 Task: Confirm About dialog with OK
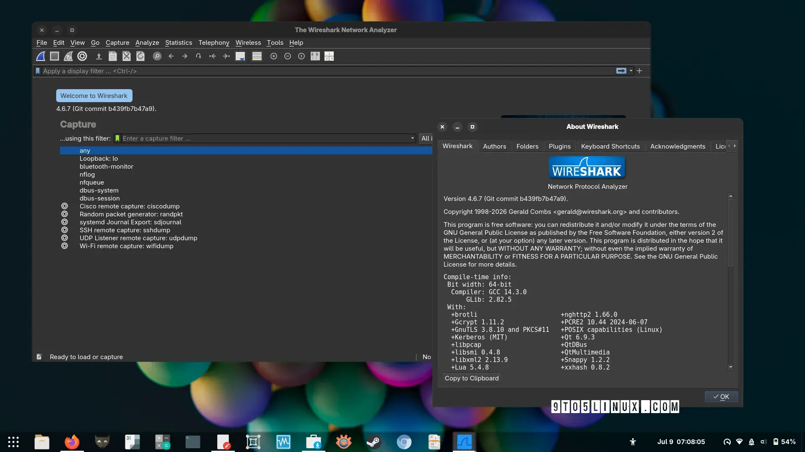pos(721,397)
